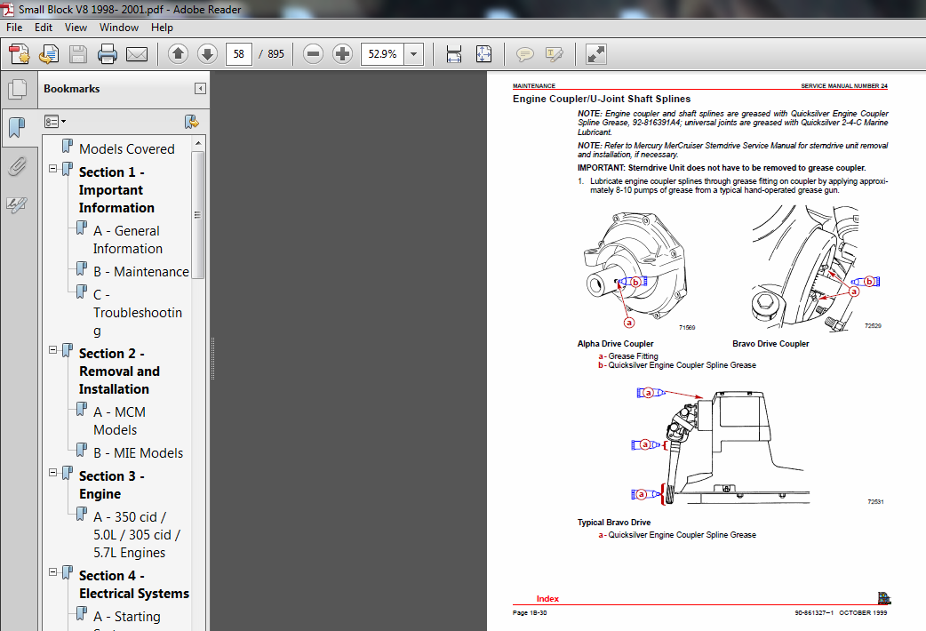Click the Bookmarks panel icon
926x631 pixels.
(x=17, y=126)
